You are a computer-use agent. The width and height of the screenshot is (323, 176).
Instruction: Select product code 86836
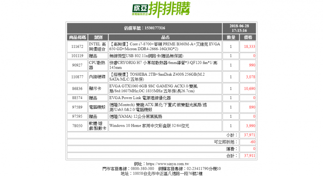[x=77, y=89]
